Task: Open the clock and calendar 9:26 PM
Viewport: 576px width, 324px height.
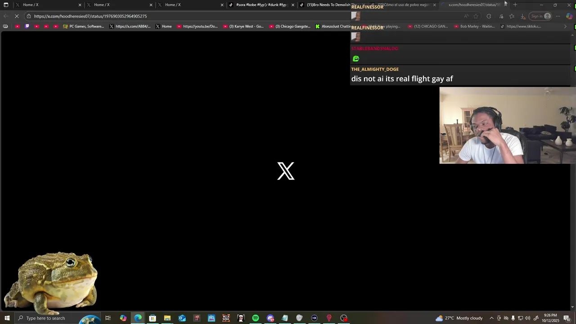Action: [x=551, y=318]
